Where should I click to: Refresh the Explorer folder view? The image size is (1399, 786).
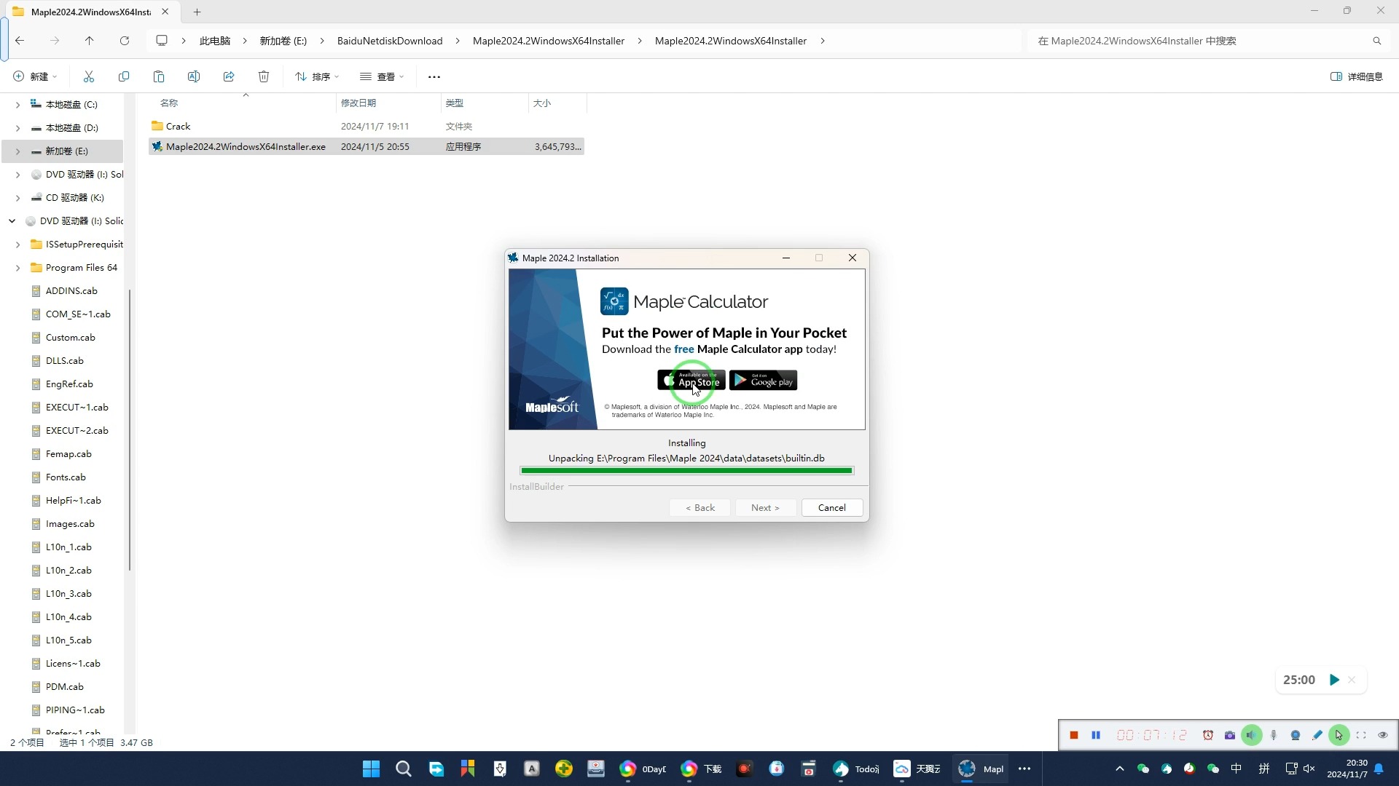pyautogui.click(x=125, y=41)
